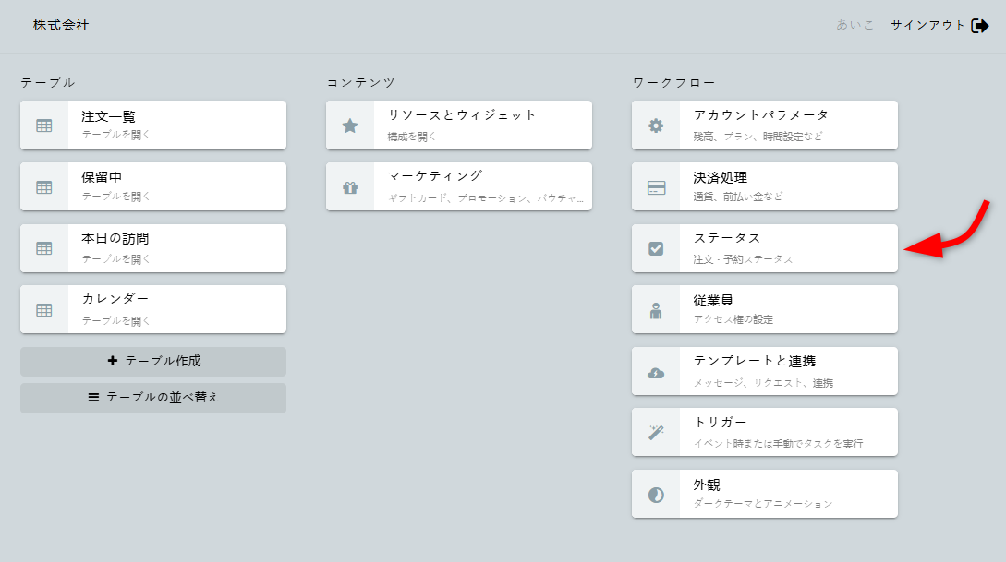Click the sign-out arrow icon
Image resolution: width=1006 pixels, height=562 pixels.
(x=980, y=26)
